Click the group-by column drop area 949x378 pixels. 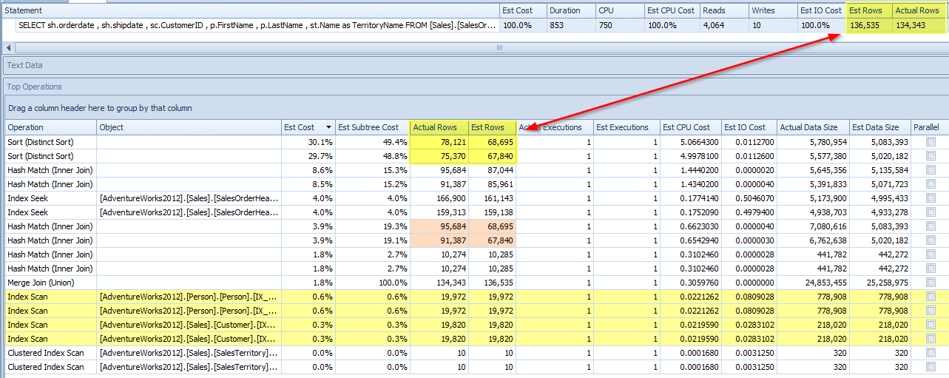(100, 108)
